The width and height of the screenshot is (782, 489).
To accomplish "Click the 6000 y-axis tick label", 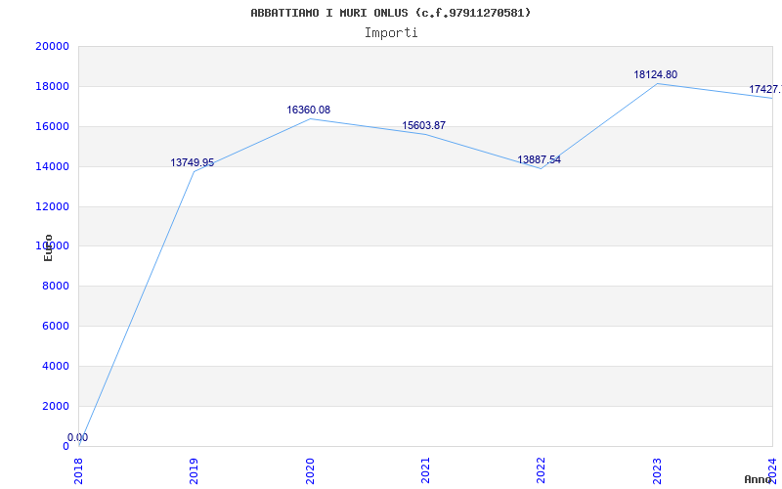I will point(56,326).
